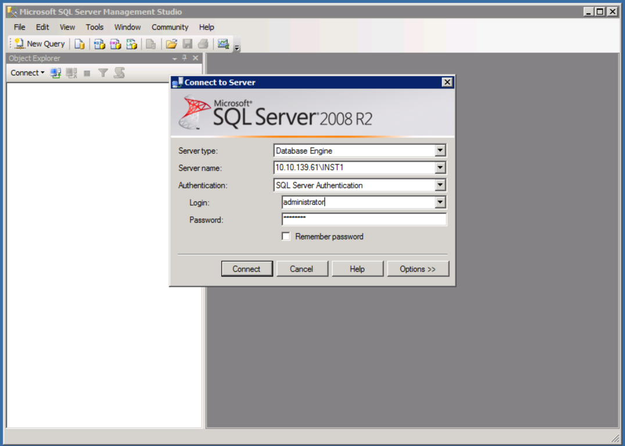Click the Database Engine Query icon
Screen dimensions: 625x446
[x=80, y=44]
